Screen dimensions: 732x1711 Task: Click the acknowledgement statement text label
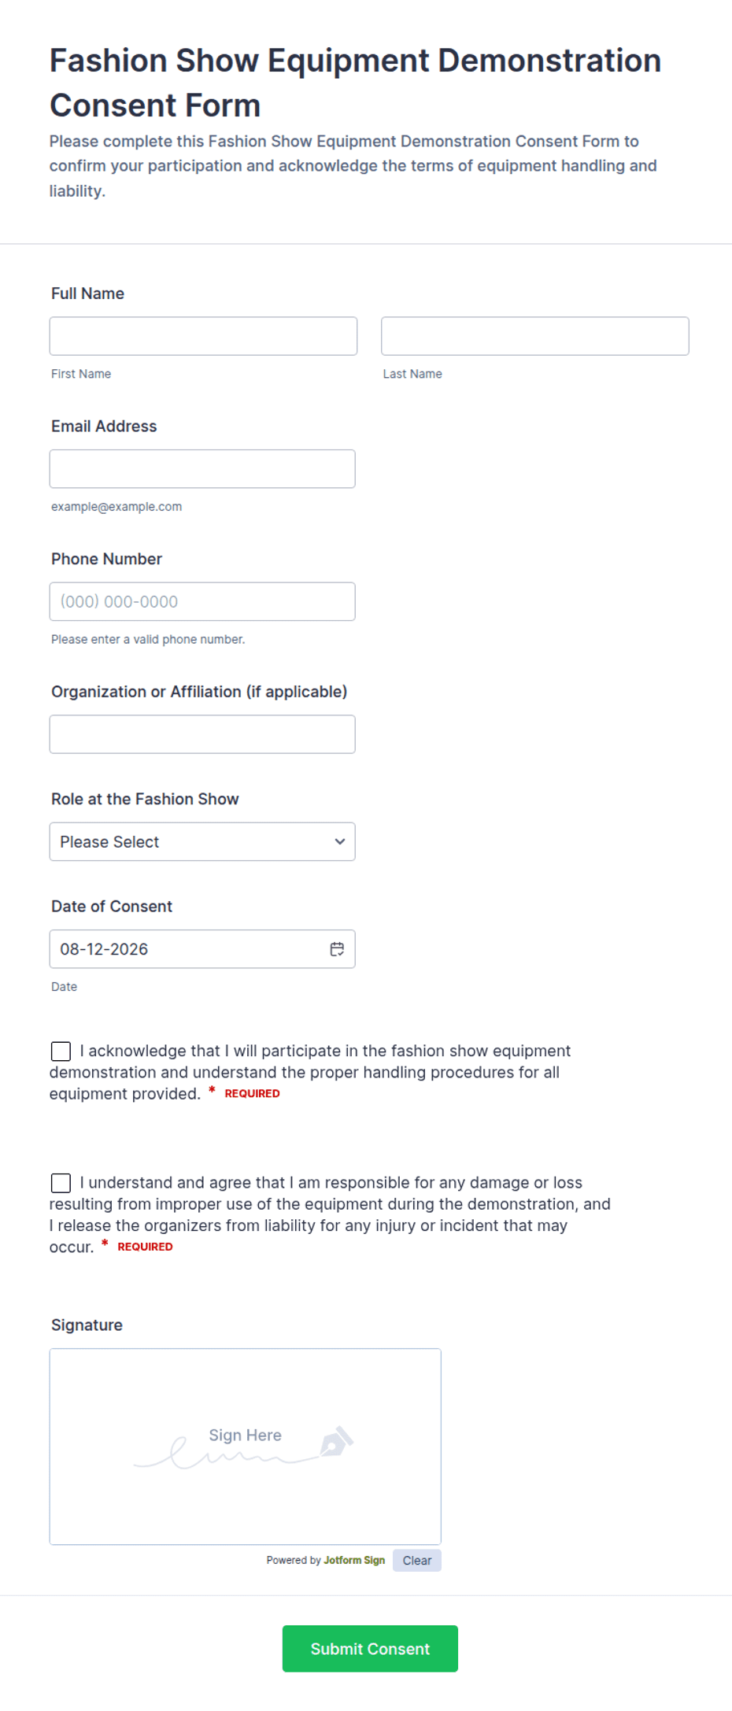click(x=310, y=1072)
